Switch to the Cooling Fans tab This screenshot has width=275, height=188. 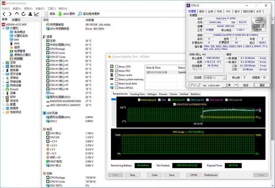point(137,94)
